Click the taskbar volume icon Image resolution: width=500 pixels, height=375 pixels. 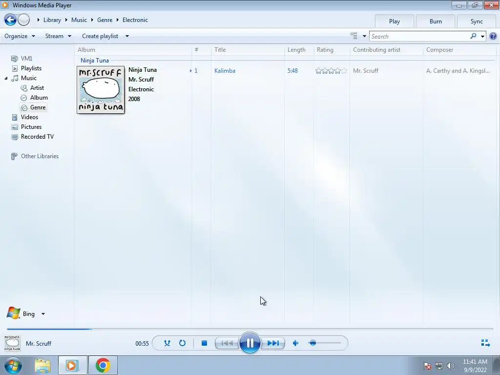click(x=450, y=366)
